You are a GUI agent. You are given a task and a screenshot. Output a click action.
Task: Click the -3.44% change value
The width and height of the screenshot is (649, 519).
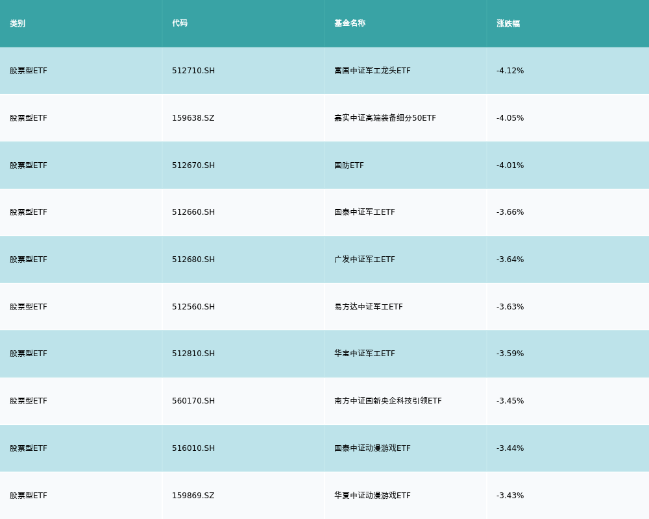pyautogui.click(x=510, y=448)
